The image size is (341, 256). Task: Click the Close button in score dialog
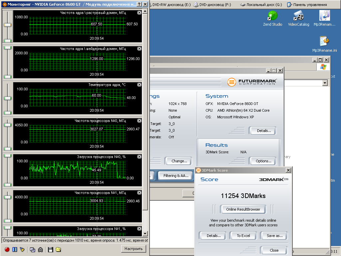(x=274, y=250)
